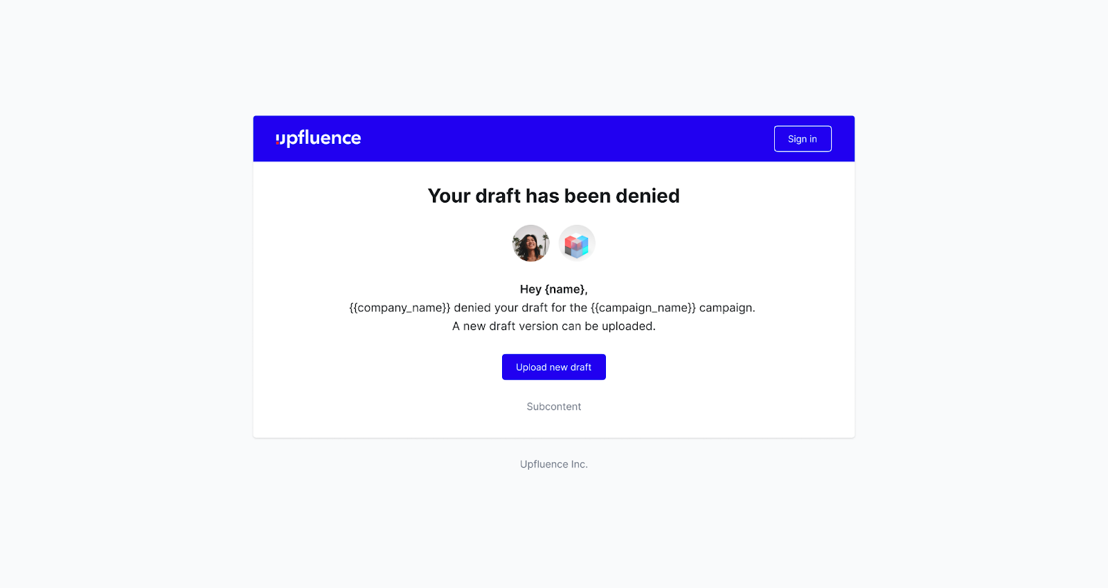The height and width of the screenshot is (588, 1108).
Task: Click the influencer profile photo avatar
Action: 530,244
